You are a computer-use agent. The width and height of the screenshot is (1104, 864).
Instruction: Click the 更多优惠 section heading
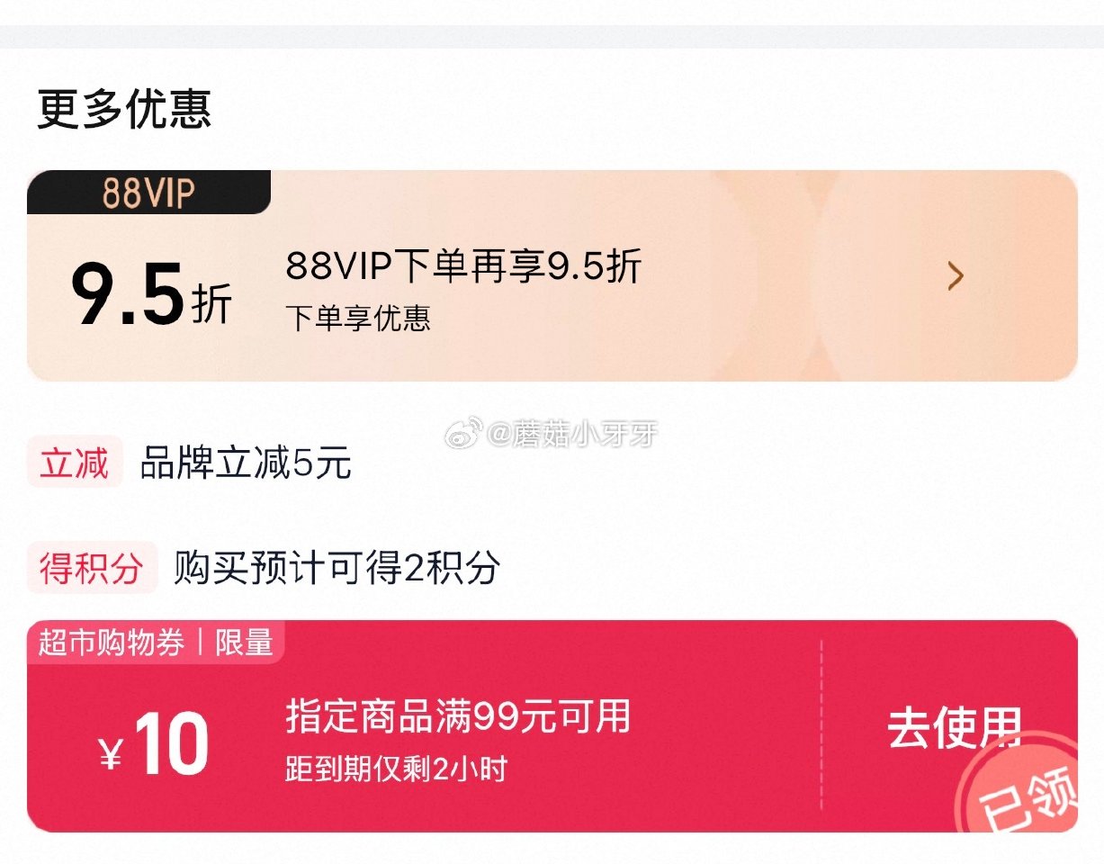point(124,110)
